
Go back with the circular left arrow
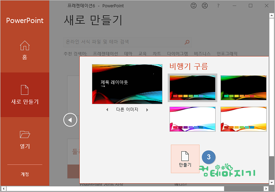[x=70, y=120]
